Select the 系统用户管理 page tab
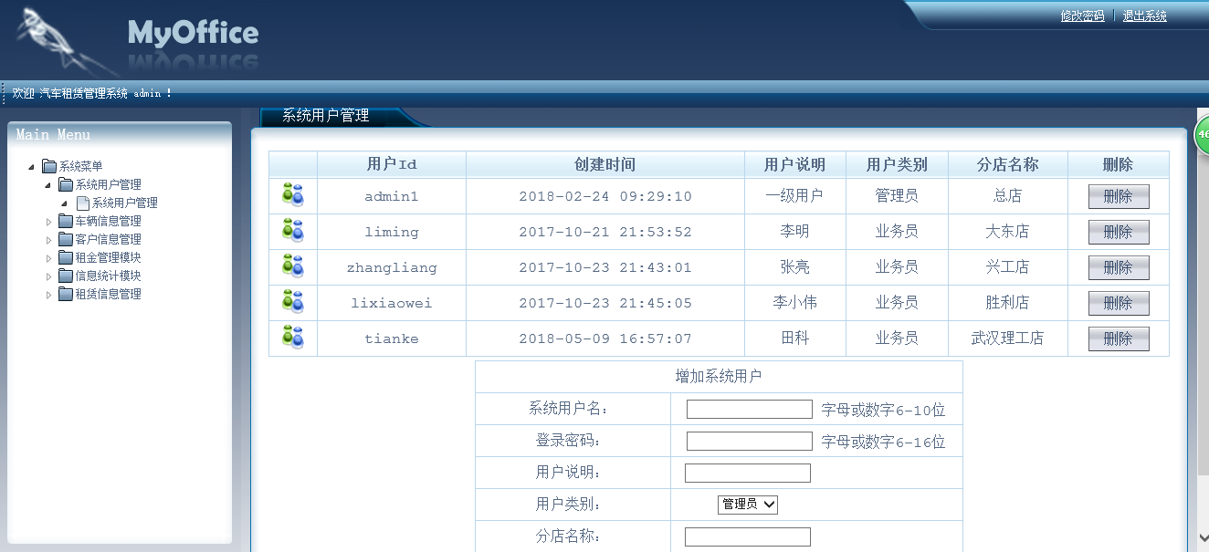This screenshot has width=1209, height=552. 326,116
